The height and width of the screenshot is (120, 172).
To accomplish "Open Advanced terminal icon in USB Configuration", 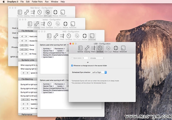I will click(123, 49).
